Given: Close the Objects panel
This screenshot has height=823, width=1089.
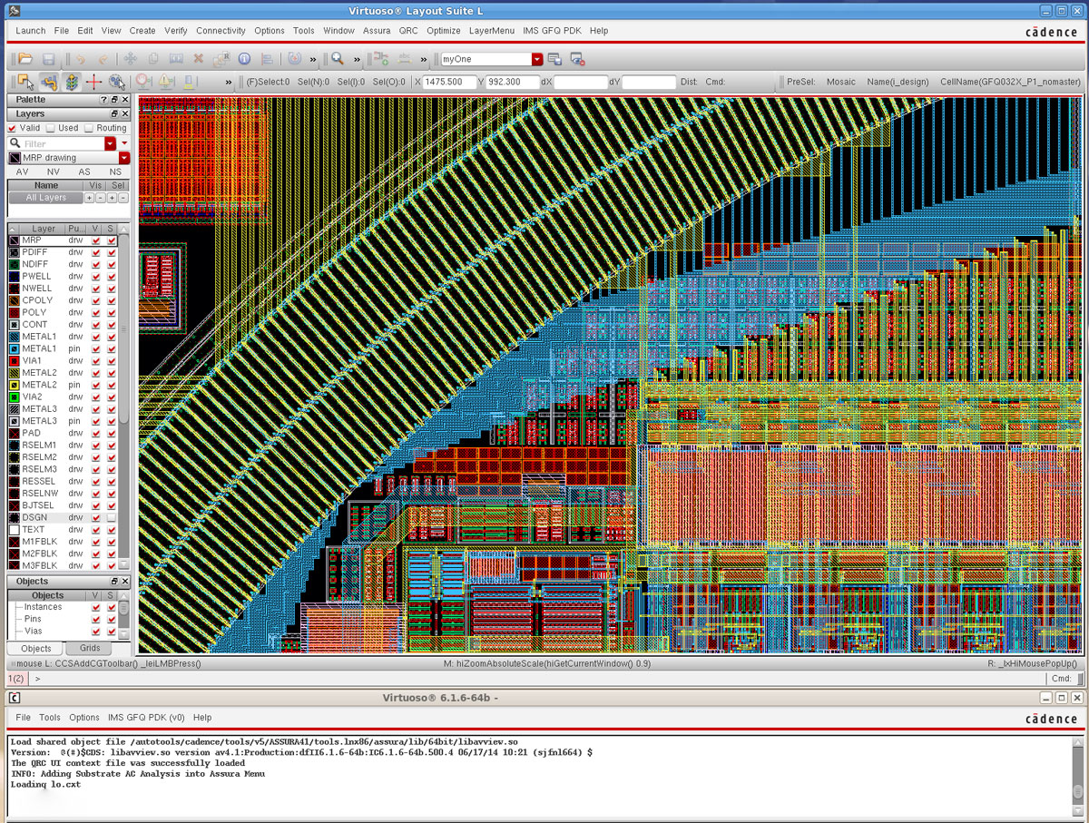Looking at the screenshot, I should pos(124,581).
